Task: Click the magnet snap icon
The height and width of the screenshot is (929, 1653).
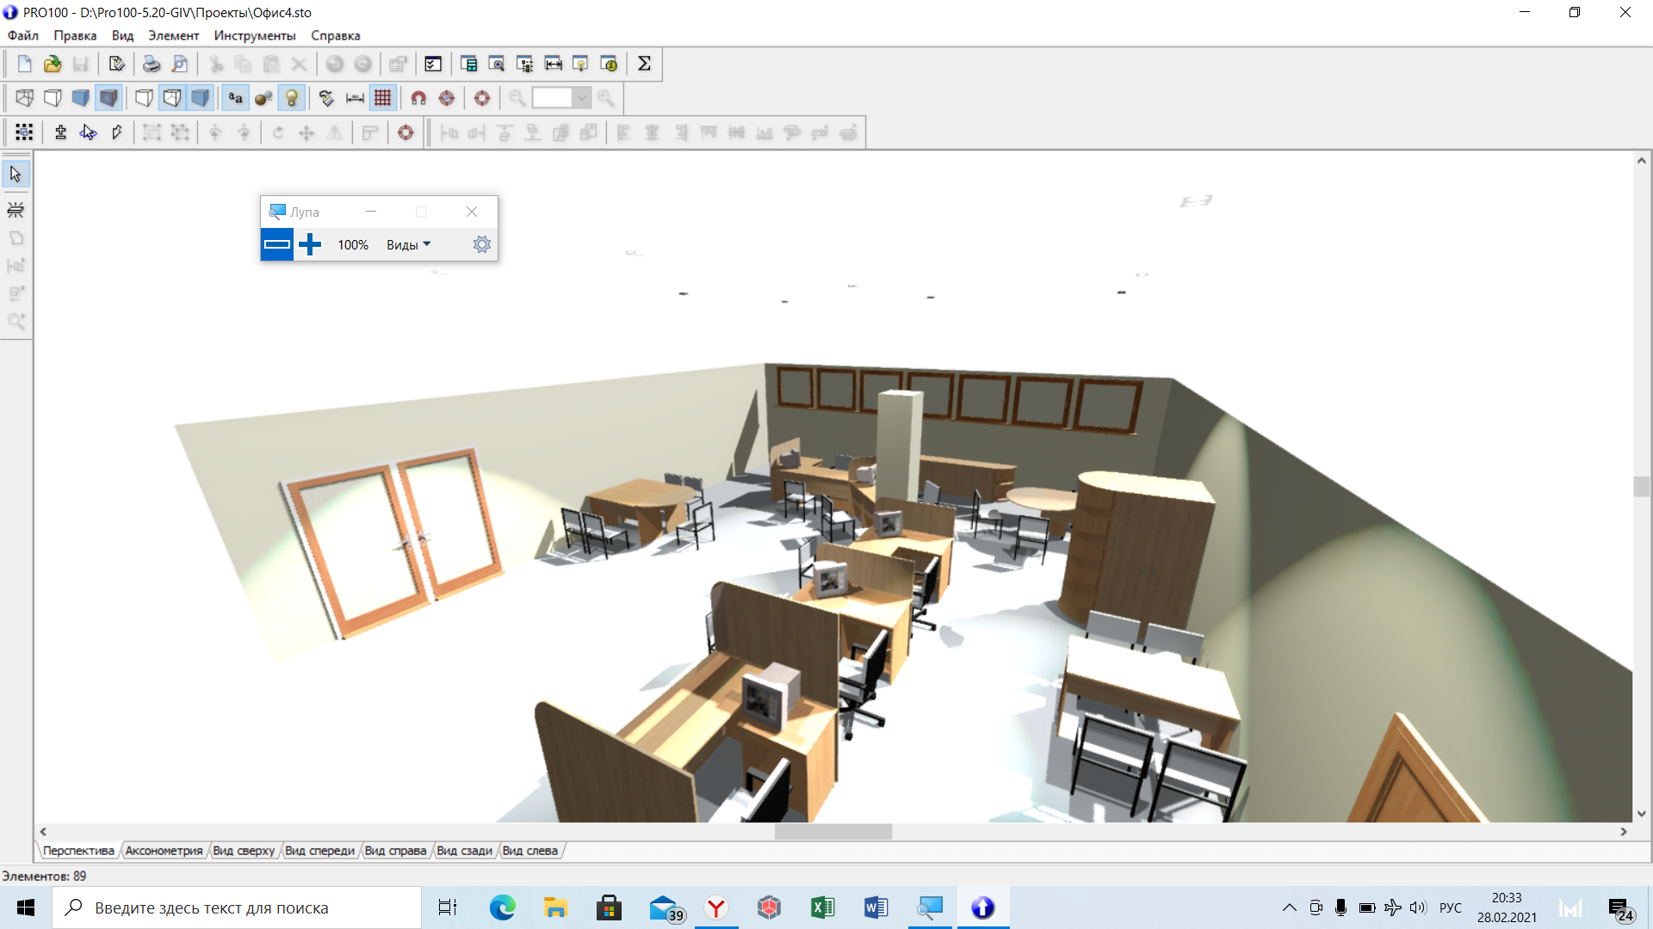Action: [x=418, y=98]
